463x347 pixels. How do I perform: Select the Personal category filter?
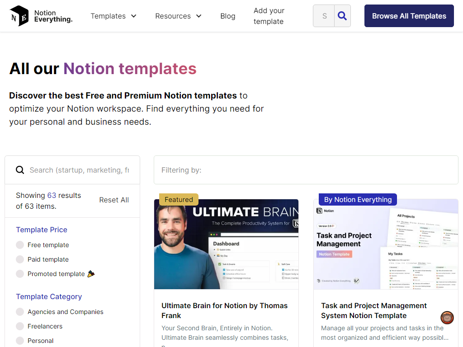click(x=20, y=341)
